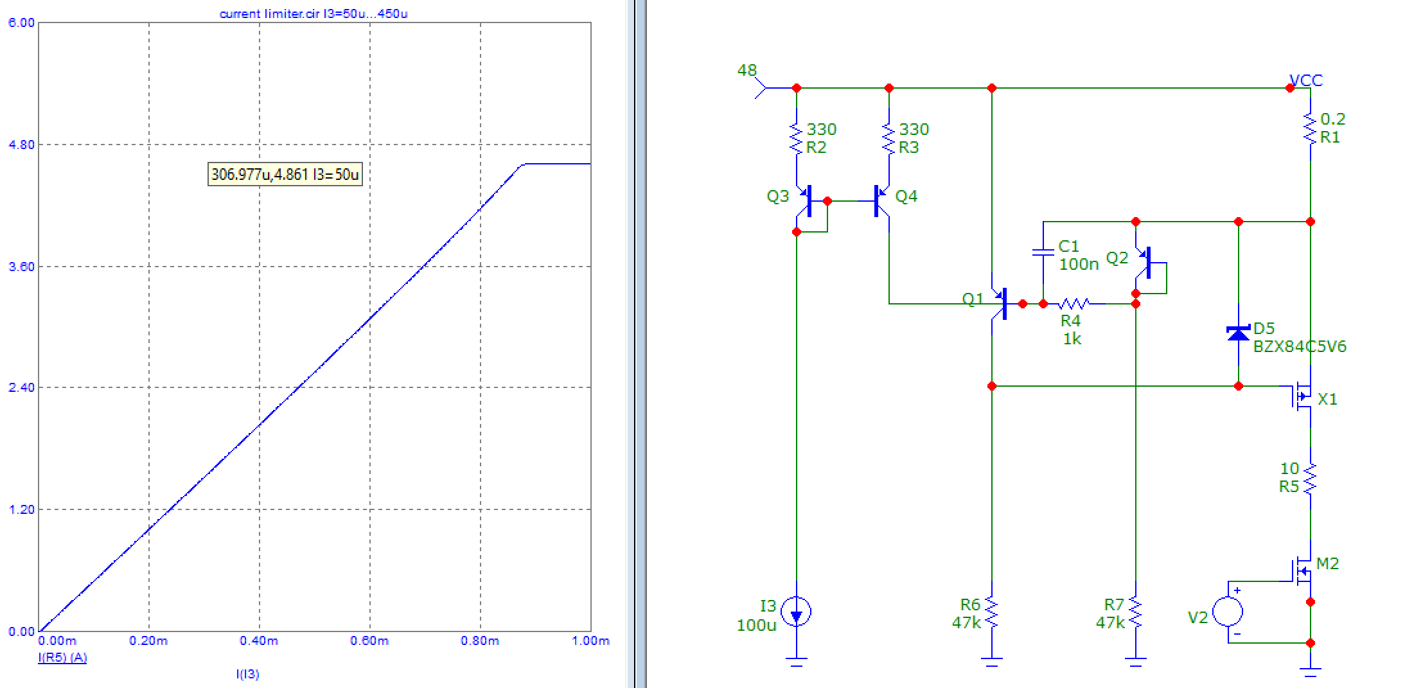Image resolution: width=1405 pixels, height=688 pixels.
Task: Click the '47k' value of R7
Action: tap(1110, 622)
